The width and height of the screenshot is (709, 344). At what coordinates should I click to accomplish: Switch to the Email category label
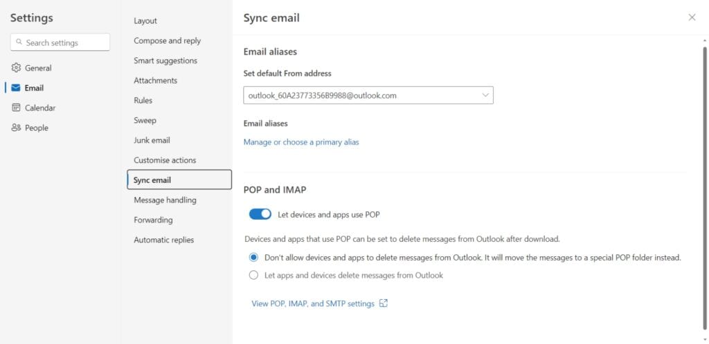[34, 88]
